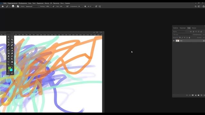Select the Dodge tool

pos(9,56)
